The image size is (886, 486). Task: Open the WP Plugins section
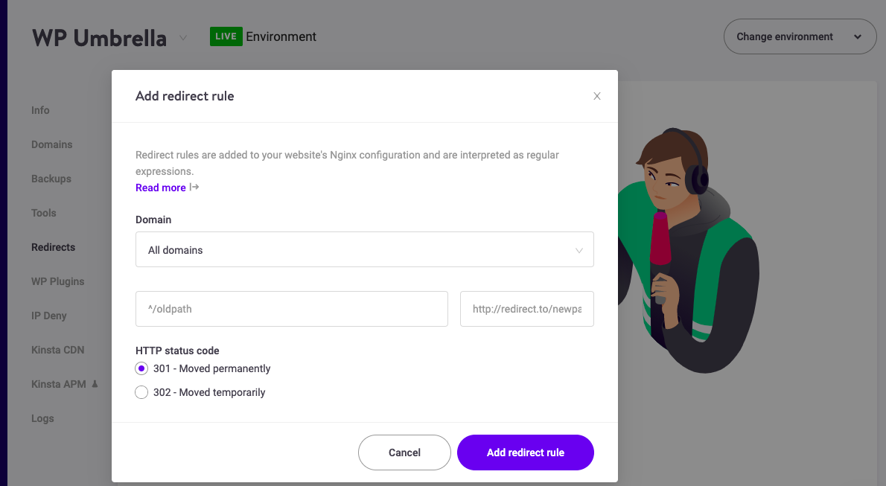point(57,281)
